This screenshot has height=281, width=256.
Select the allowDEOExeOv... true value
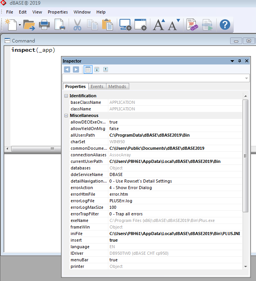click(175, 122)
